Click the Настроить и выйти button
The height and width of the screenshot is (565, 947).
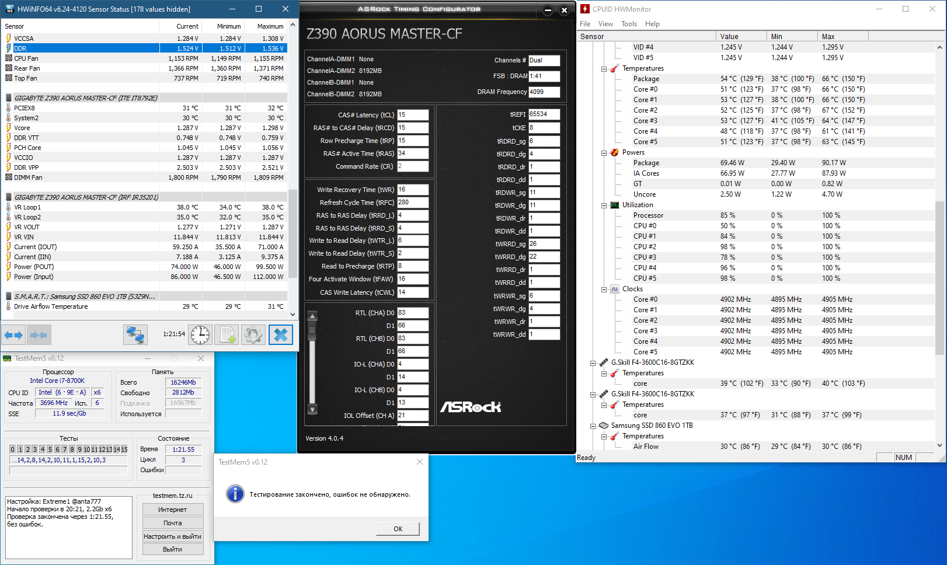173,536
